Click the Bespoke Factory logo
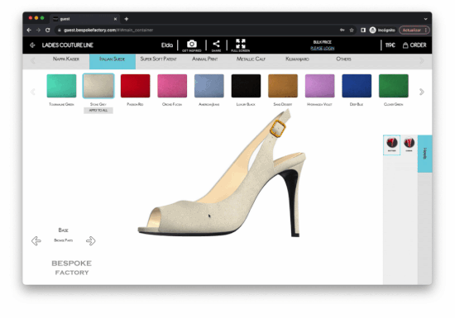The height and width of the screenshot is (318, 455). [x=72, y=268]
